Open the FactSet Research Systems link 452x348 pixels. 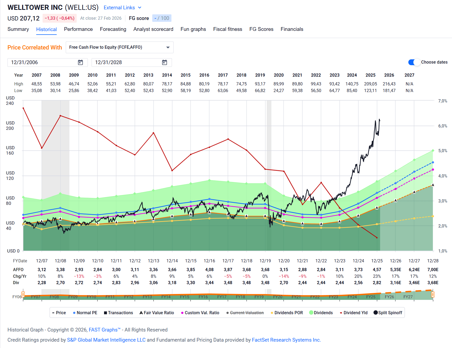286,340
